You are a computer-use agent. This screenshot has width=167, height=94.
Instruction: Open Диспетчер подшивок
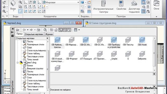tap(134, 7)
